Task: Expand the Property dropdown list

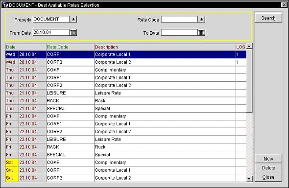Action: tap(73, 19)
